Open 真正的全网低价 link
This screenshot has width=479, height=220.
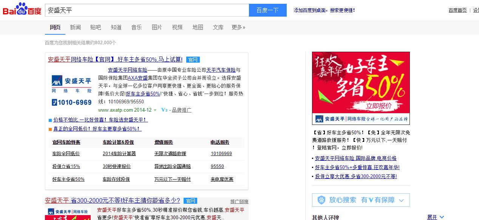click(97, 129)
